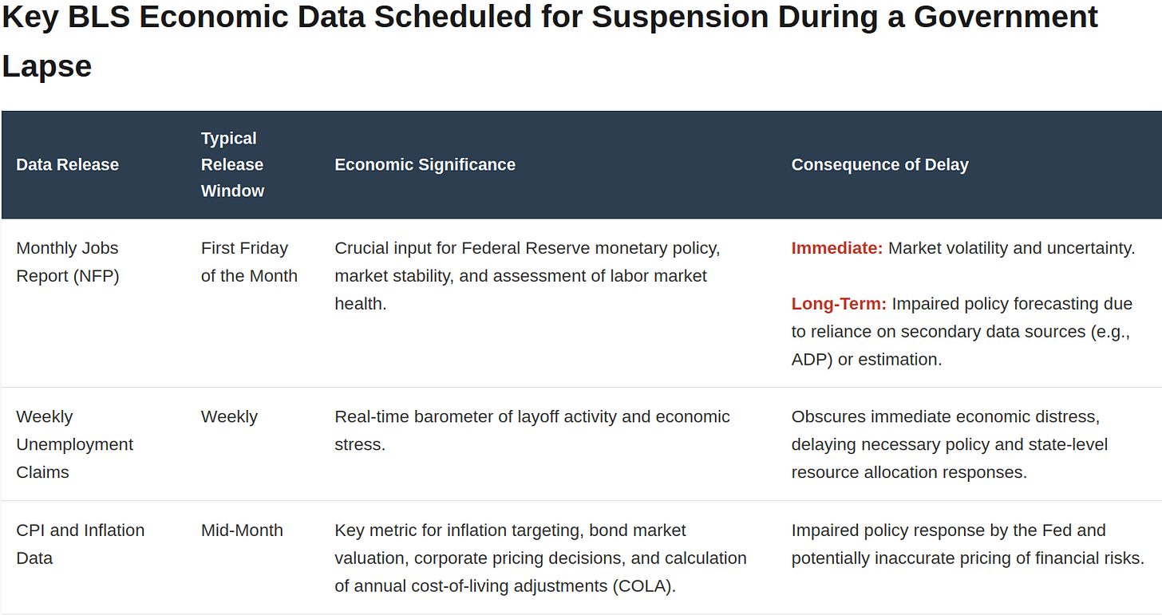Image resolution: width=1162 pixels, height=615 pixels.
Task: Click the Weekly release window cell
Action: pos(229,416)
